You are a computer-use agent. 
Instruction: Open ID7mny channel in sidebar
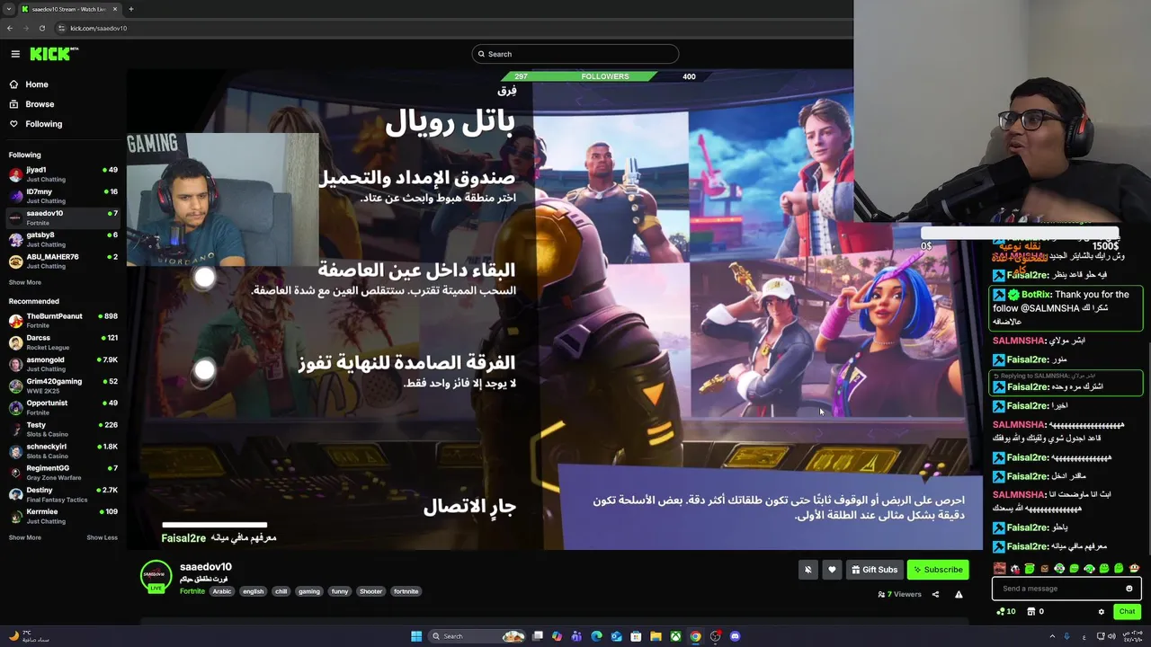[x=63, y=195]
